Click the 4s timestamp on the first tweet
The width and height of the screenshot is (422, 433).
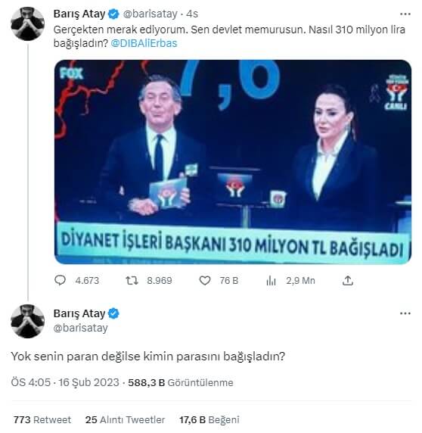pyautogui.click(x=192, y=14)
